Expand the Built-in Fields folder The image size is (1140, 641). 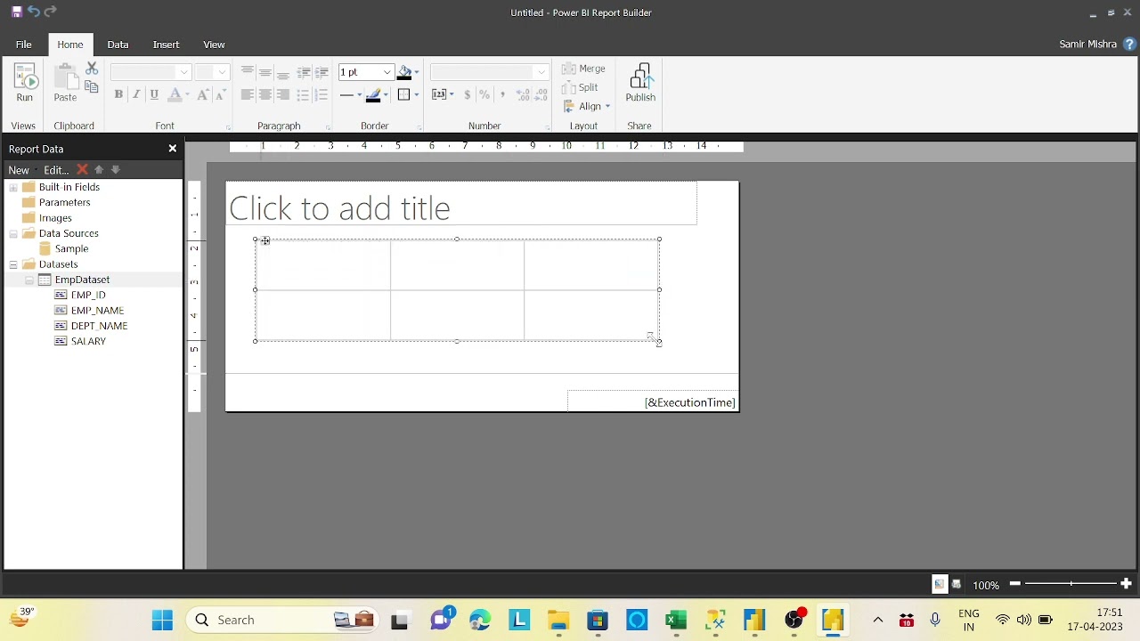(13, 187)
